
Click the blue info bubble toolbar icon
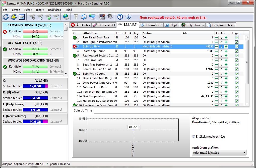click(128, 17)
